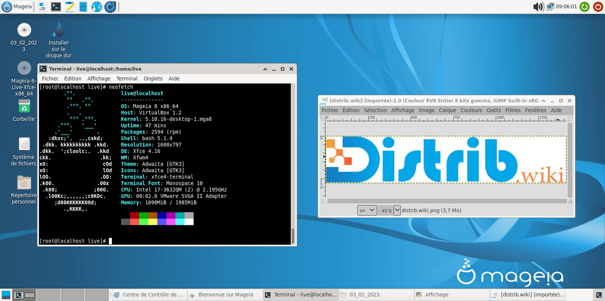605x301 pixels.
Task: Open Affichage menu in the GIMP window
Action: [402, 110]
